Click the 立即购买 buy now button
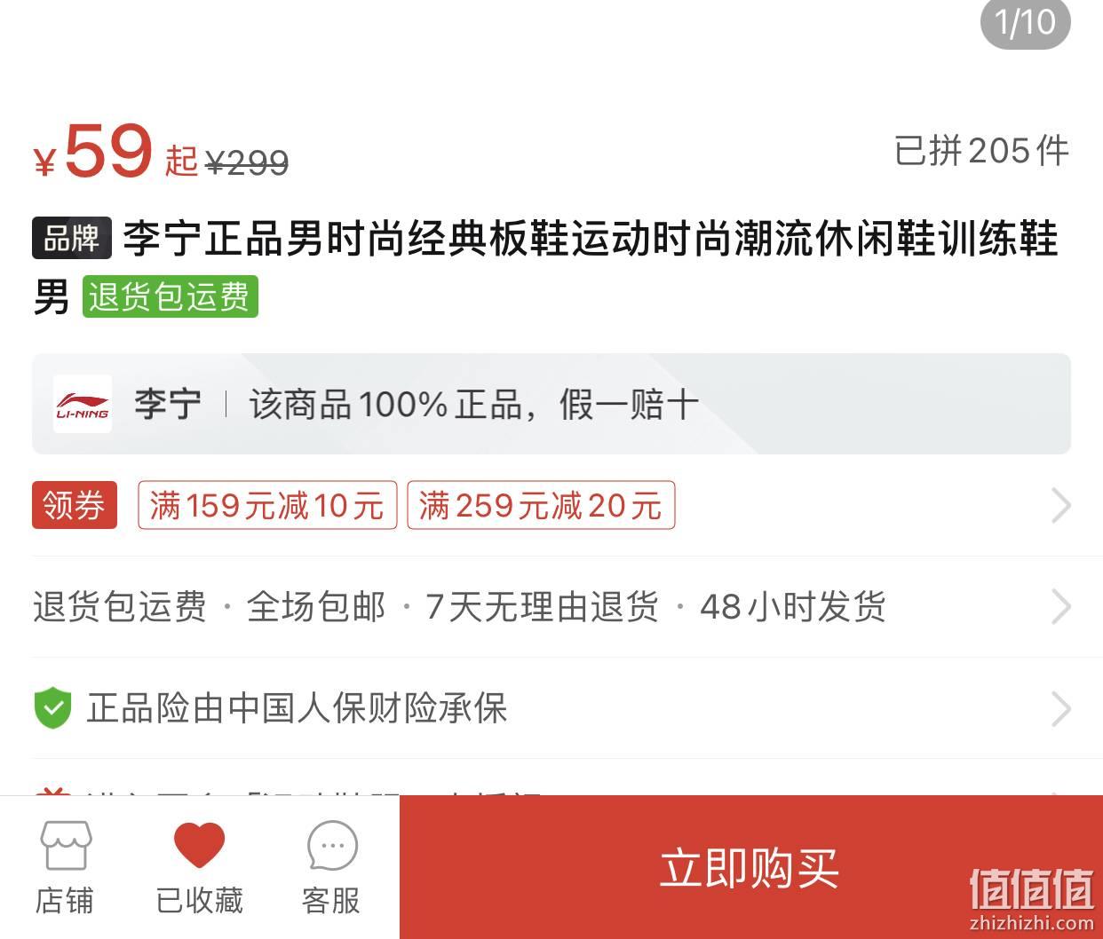Screen dimensions: 1103x939 click(750, 867)
